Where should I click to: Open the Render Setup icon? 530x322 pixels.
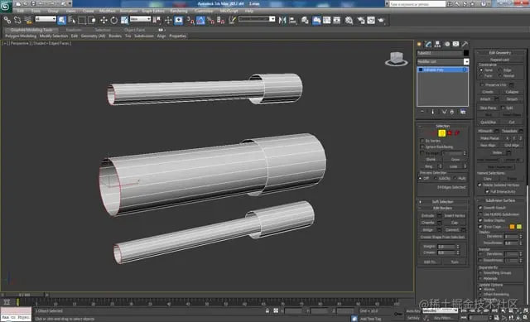coord(361,20)
